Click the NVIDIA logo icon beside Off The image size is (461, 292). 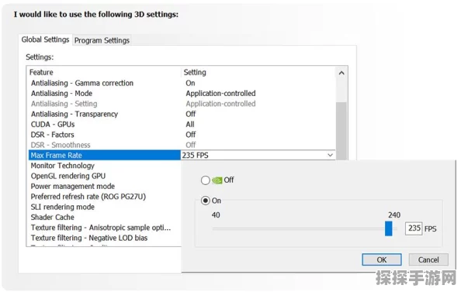[x=217, y=180]
